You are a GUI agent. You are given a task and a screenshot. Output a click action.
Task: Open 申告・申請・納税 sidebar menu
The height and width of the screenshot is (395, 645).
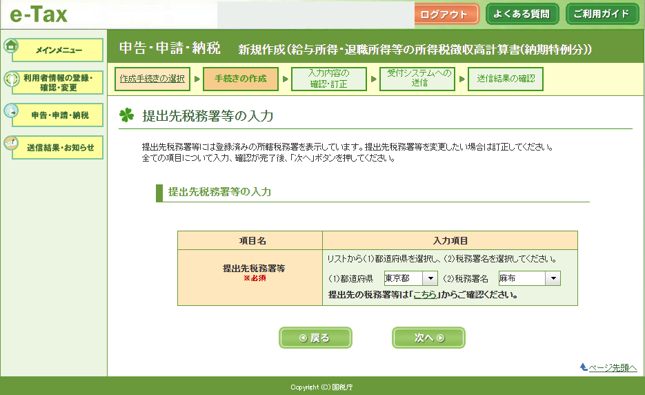[x=57, y=115]
